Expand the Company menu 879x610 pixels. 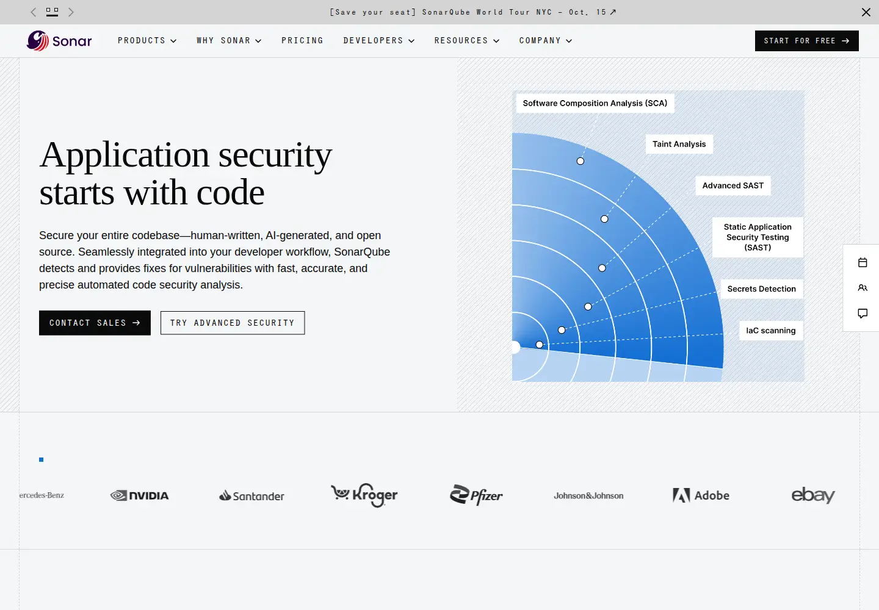pos(546,41)
